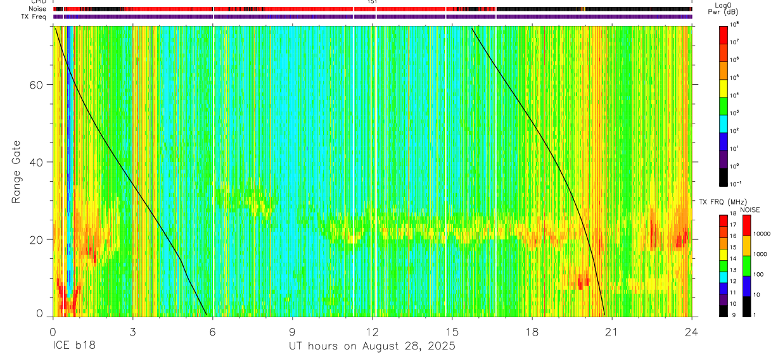This screenshot has width=778, height=359.
Task: Select the Noise strip above the plot
Action: (x=373, y=9)
